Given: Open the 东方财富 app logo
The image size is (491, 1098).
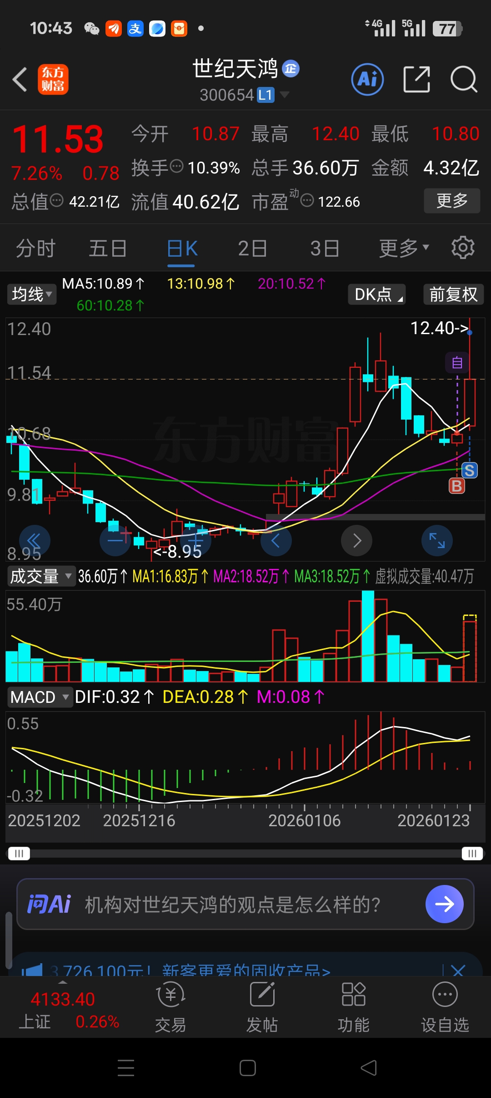Looking at the screenshot, I should [x=53, y=79].
